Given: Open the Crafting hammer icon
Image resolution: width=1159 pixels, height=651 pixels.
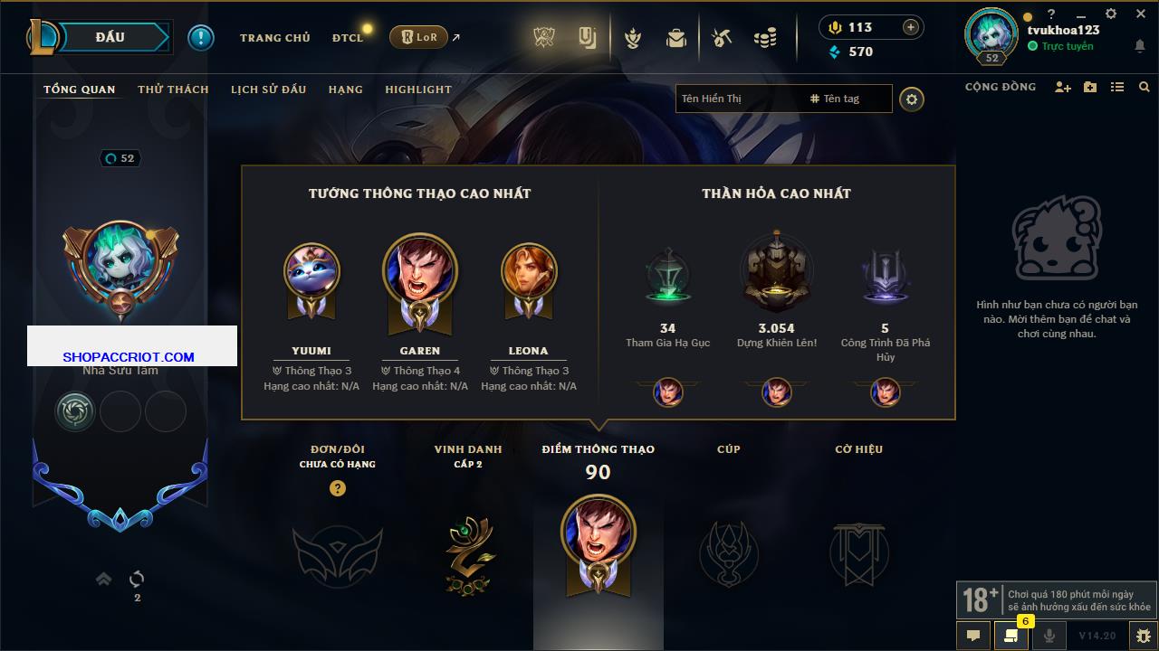Looking at the screenshot, I should click(722, 38).
